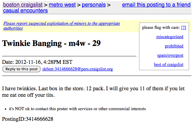Open the boston craigslist breadcrumb link
The image size is (194, 128).
tap(23, 5)
